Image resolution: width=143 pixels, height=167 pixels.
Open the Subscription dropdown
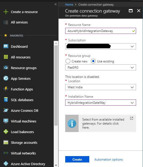[101, 46]
